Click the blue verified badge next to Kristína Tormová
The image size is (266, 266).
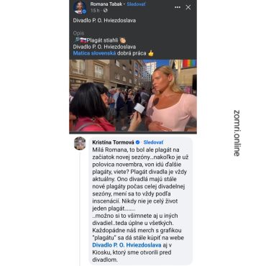click(x=138, y=142)
